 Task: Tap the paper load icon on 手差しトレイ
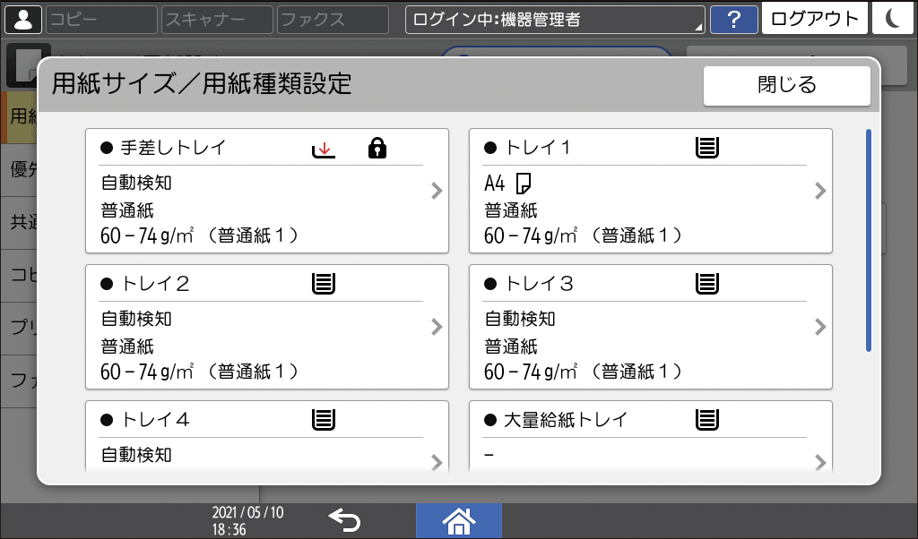coord(323,148)
